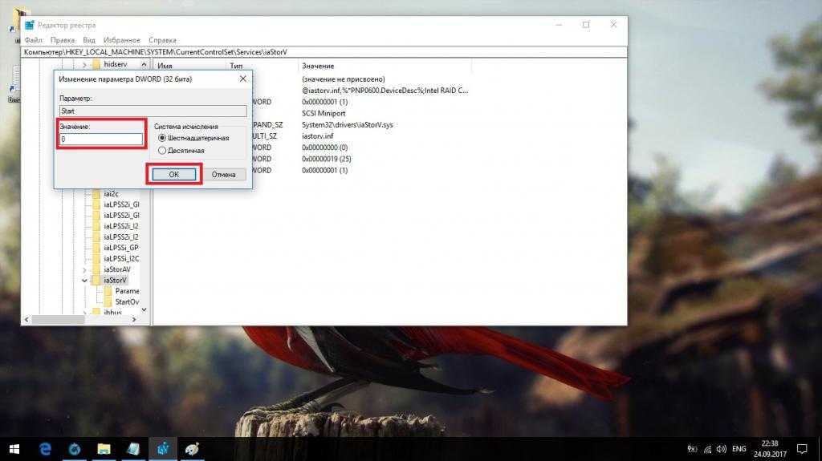Image resolution: width=822 pixels, height=461 pixels.
Task: Open the blue circular taskbar app
Action: point(75,449)
